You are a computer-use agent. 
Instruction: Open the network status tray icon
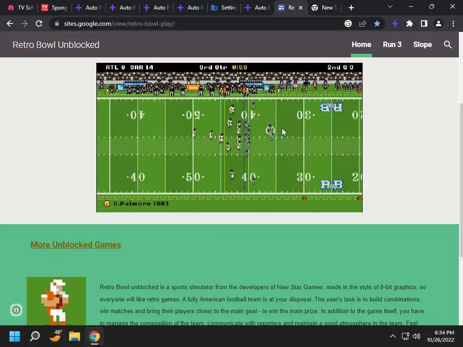tap(406, 336)
